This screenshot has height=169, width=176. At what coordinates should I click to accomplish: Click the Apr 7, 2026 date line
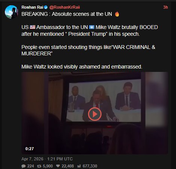[47, 159]
